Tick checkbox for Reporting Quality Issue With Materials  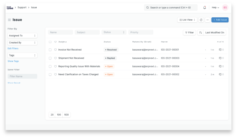[x=50, y=67]
